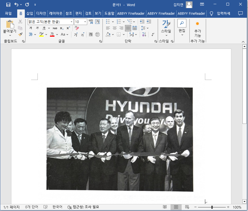Open the 스타일 styles gallery button
This screenshot has width=248, height=211.
pos(166,27)
